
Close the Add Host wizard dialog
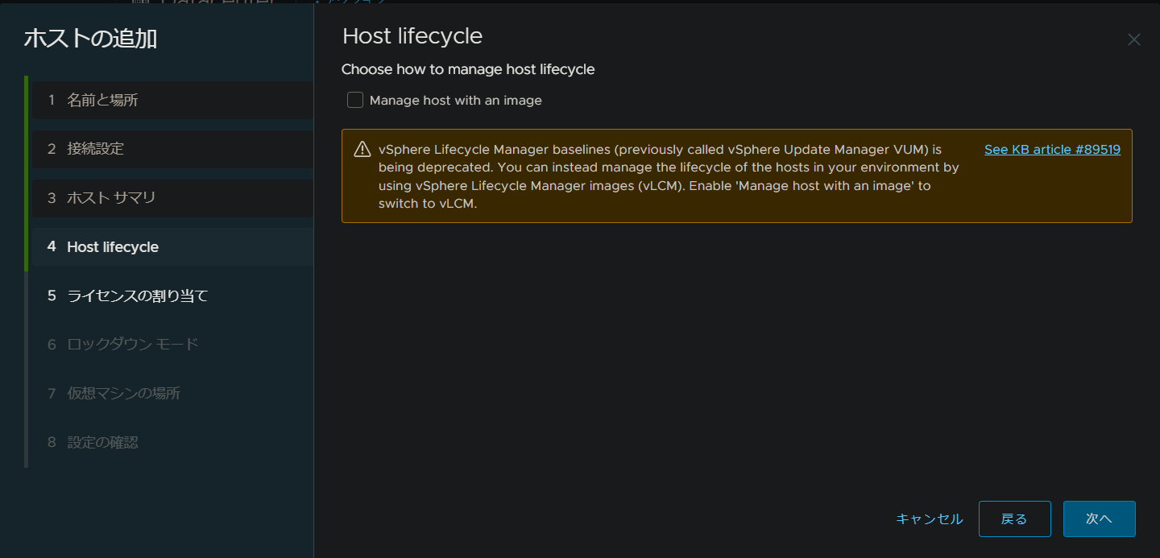[x=1133, y=39]
